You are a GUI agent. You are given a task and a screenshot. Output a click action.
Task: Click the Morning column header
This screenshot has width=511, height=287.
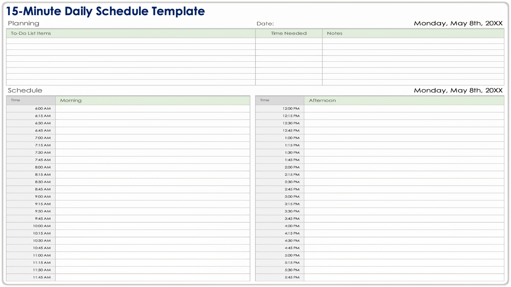[71, 100]
